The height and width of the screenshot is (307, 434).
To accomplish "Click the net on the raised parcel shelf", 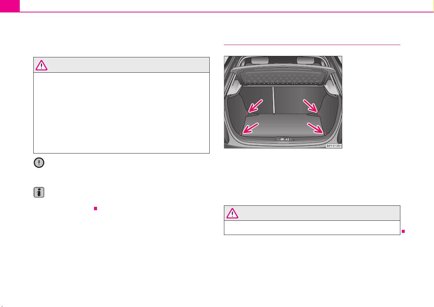I will pyautogui.click(x=283, y=75).
